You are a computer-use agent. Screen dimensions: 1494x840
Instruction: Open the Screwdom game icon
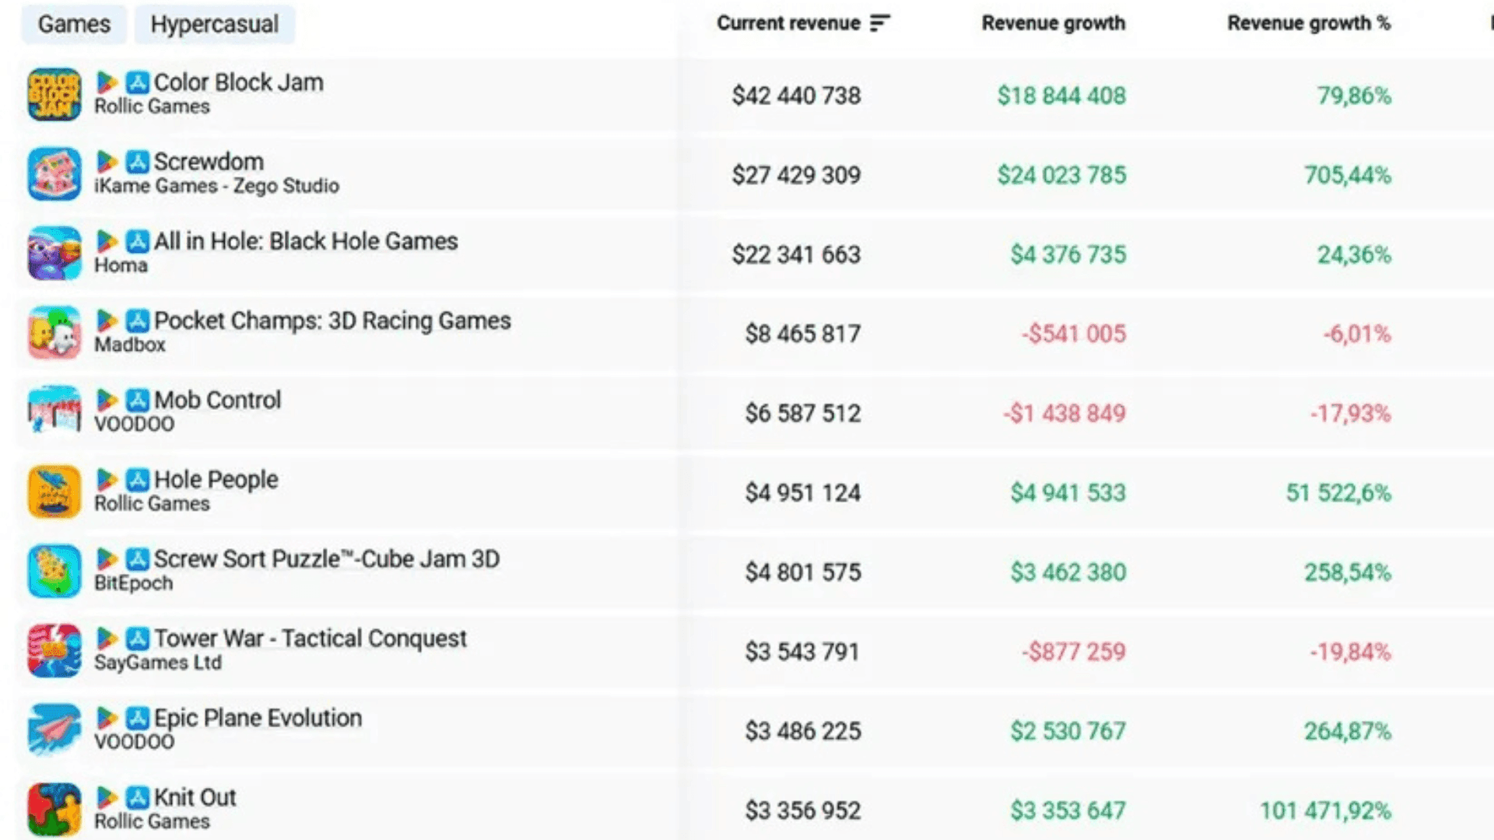(x=54, y=174)
